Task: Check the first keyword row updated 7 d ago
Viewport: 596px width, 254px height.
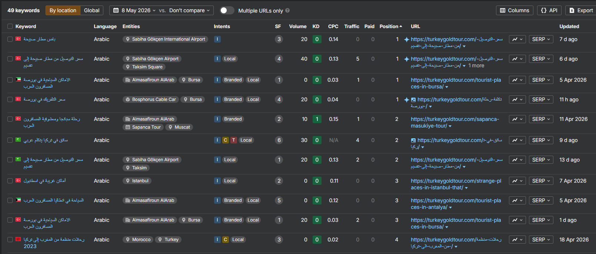Action: 10,39
